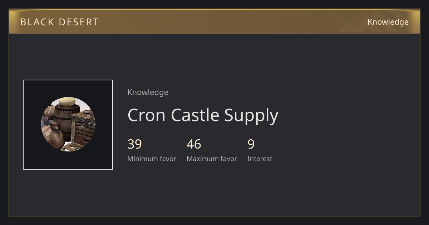Click the Maximum favor label
This screenshot has width=429, height=225.
pos(212,159)
